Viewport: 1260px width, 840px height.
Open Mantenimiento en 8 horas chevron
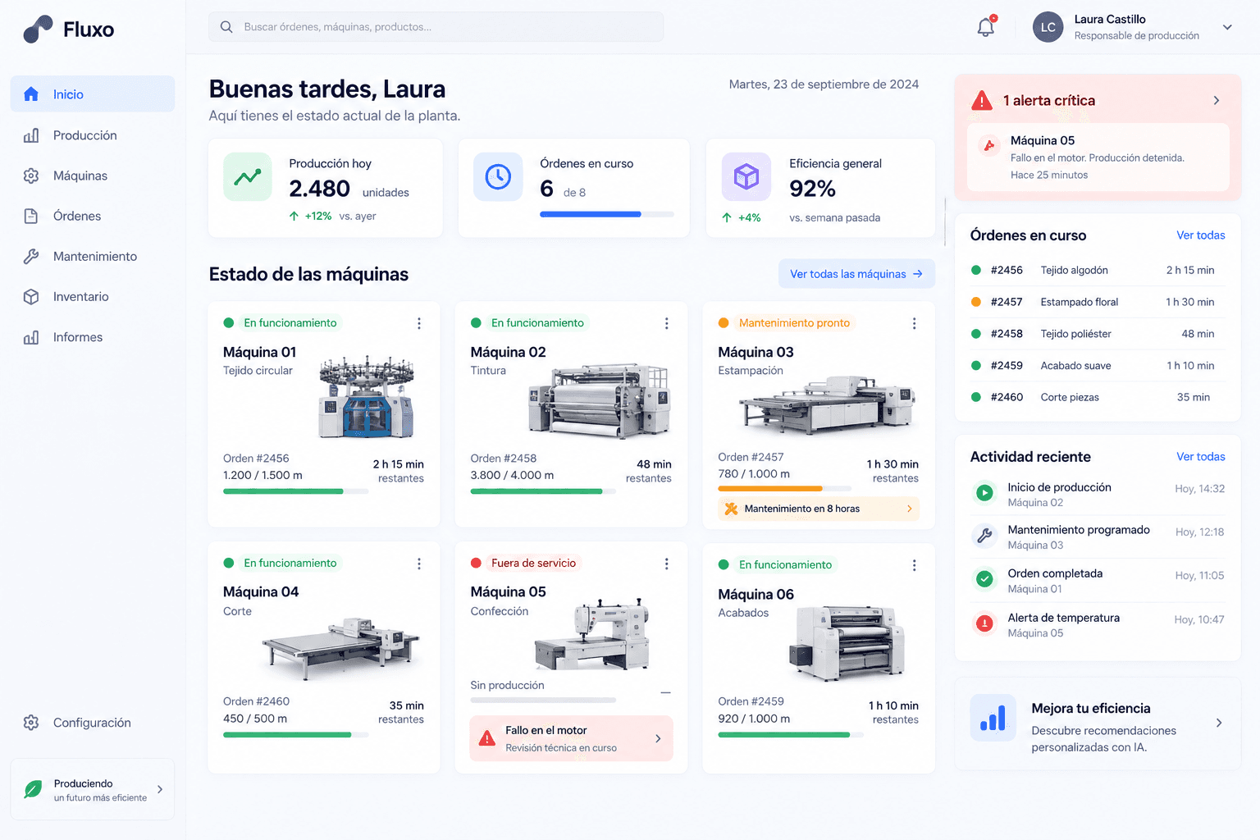click(909, 509)
